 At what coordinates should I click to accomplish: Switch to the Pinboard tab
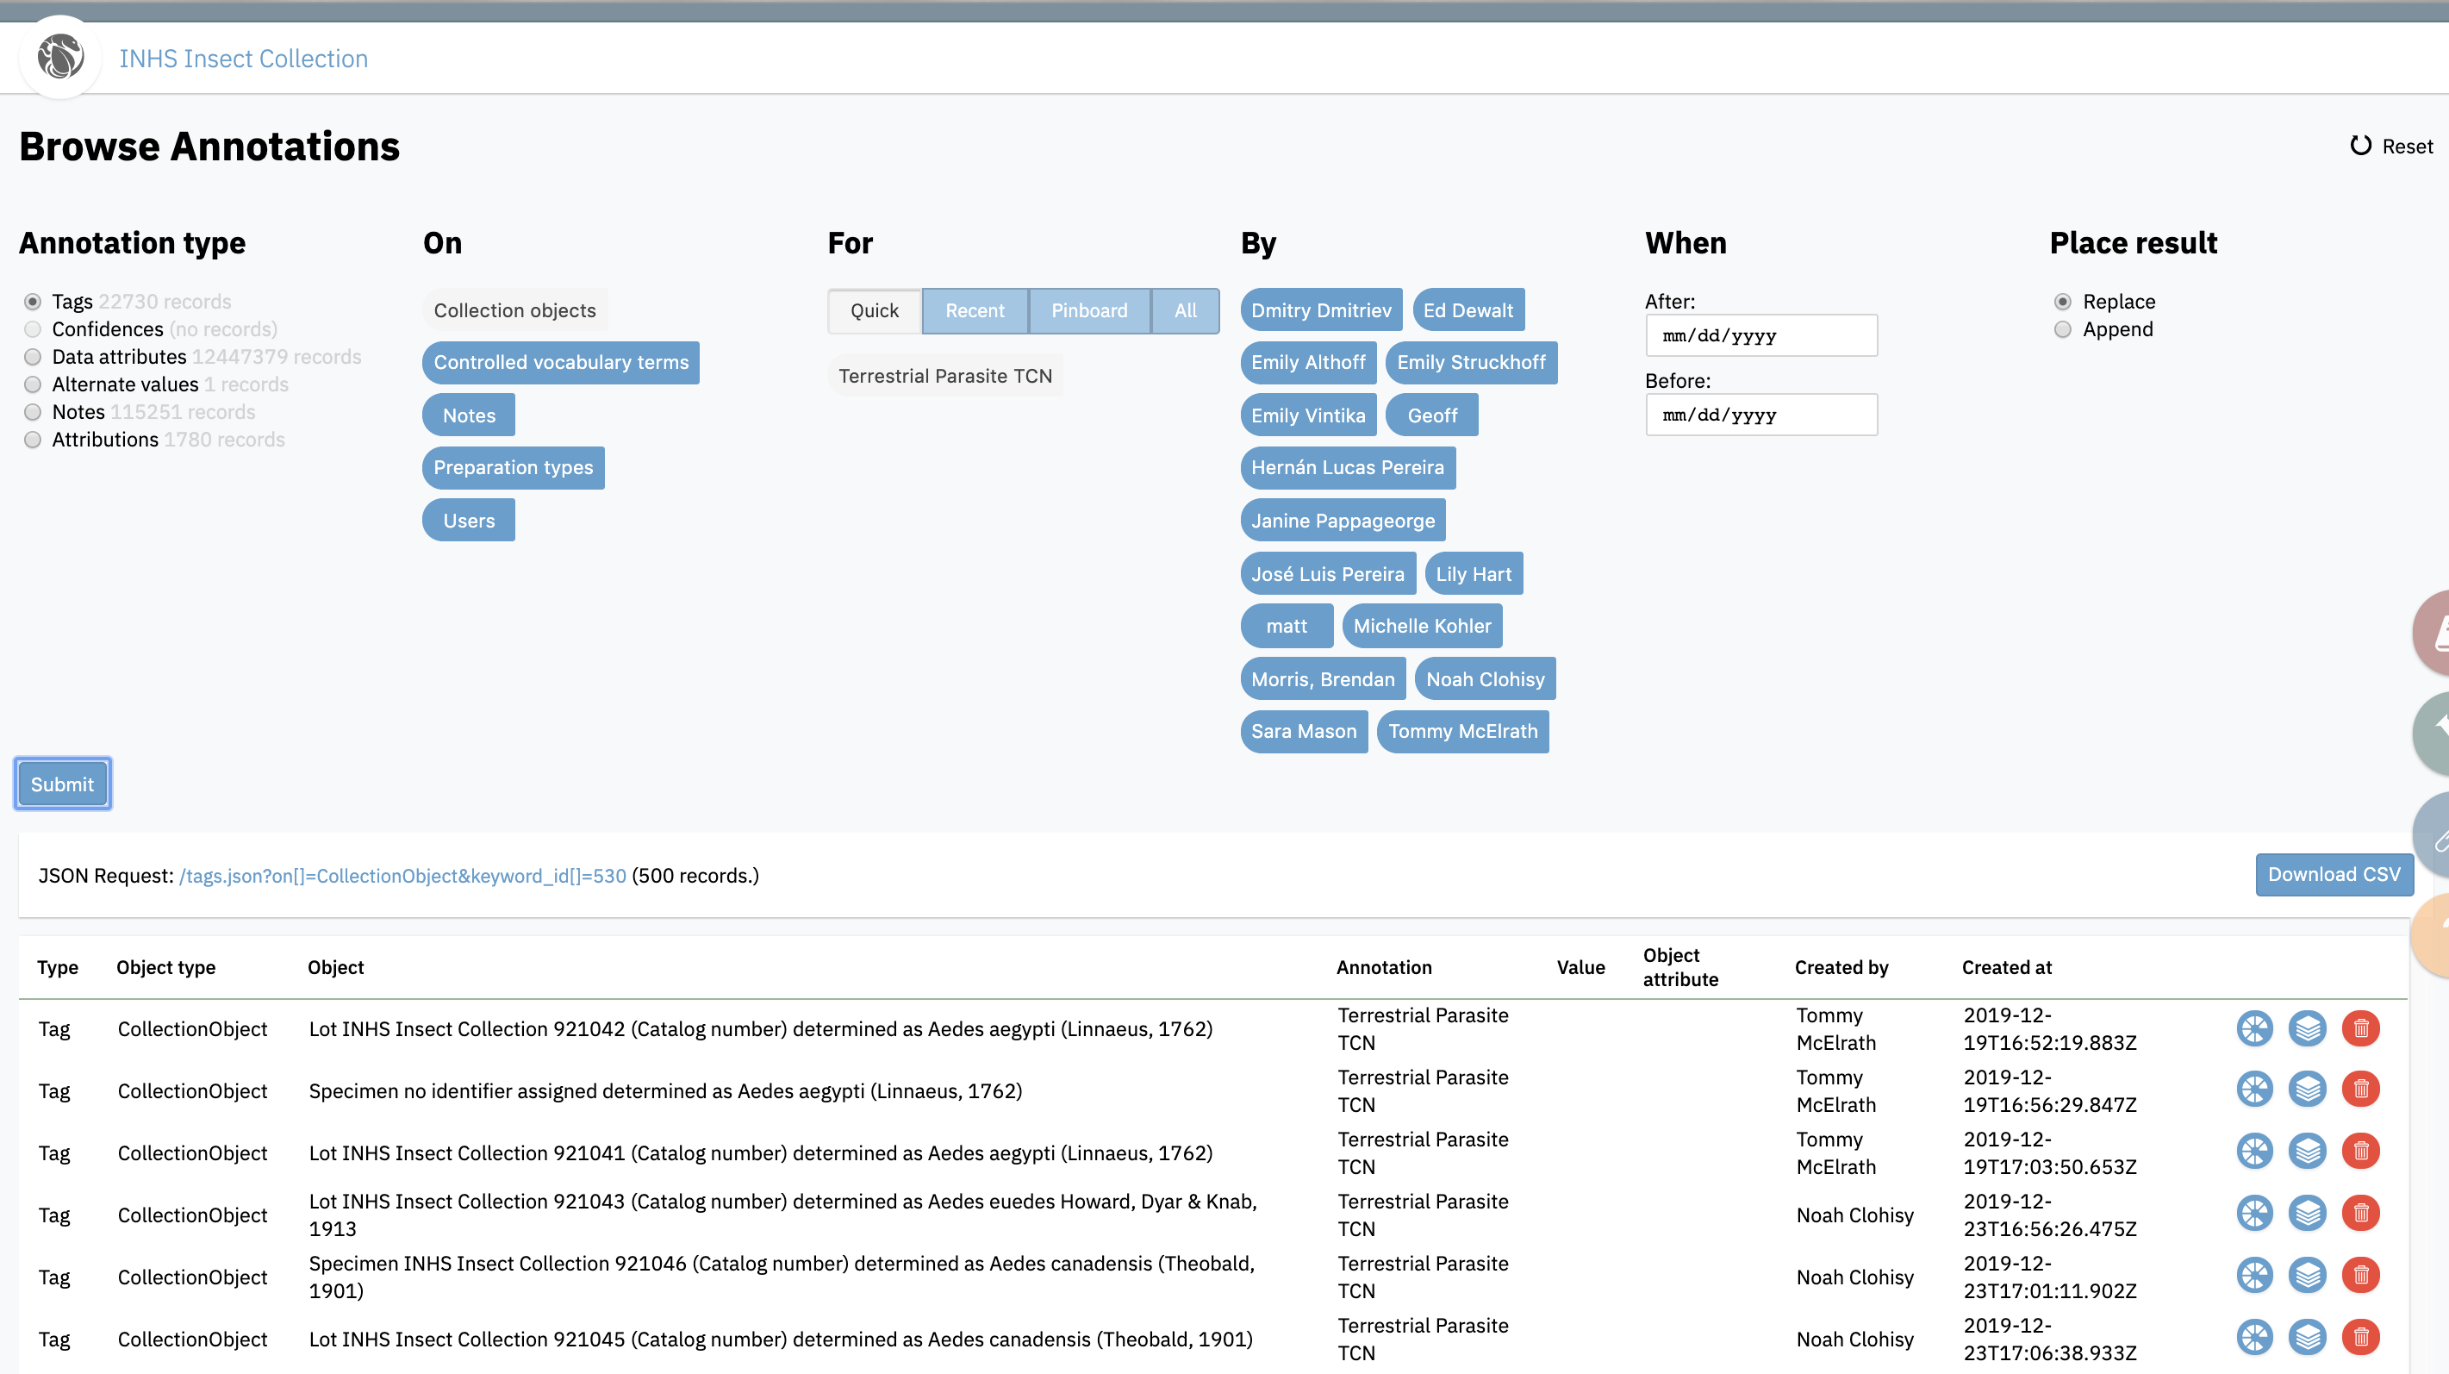[x=1089, y=310]
